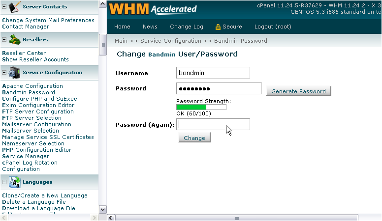Go to Service Configuration breadcrumb link
Screen dimensions: 382x221
(171, 41)
